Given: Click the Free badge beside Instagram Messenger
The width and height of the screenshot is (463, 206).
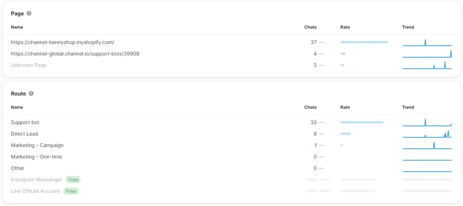Looking at the screenshot, I should 73,180.
